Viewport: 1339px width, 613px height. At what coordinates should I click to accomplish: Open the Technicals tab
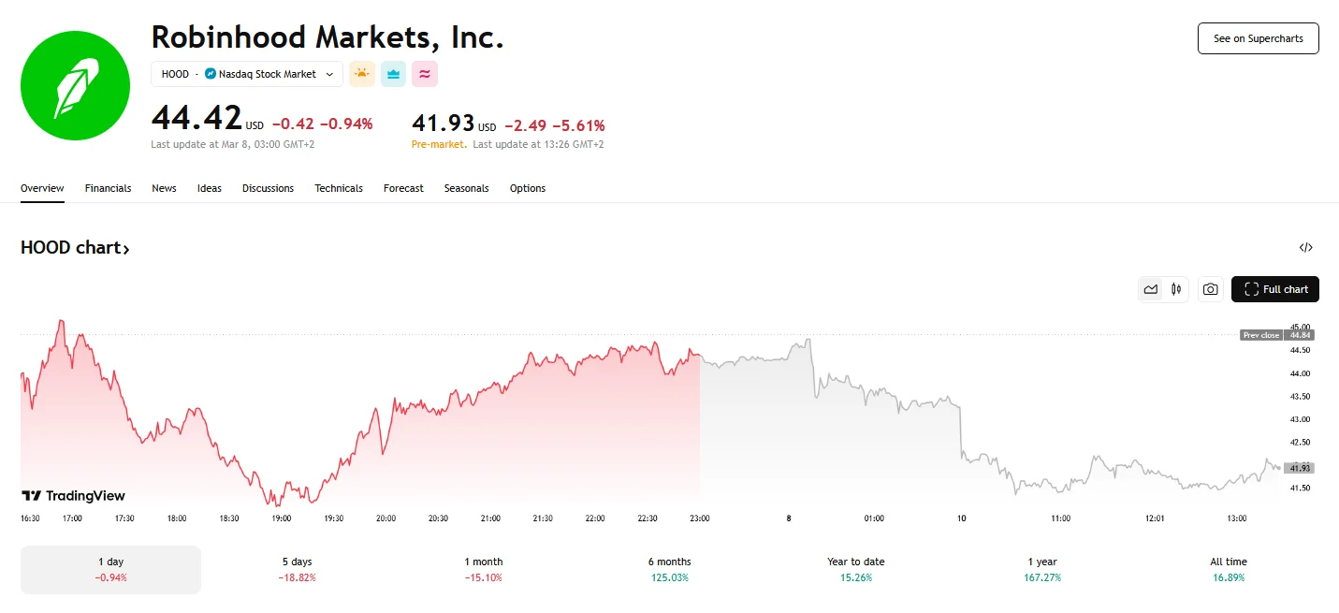[x=338, y=188]
